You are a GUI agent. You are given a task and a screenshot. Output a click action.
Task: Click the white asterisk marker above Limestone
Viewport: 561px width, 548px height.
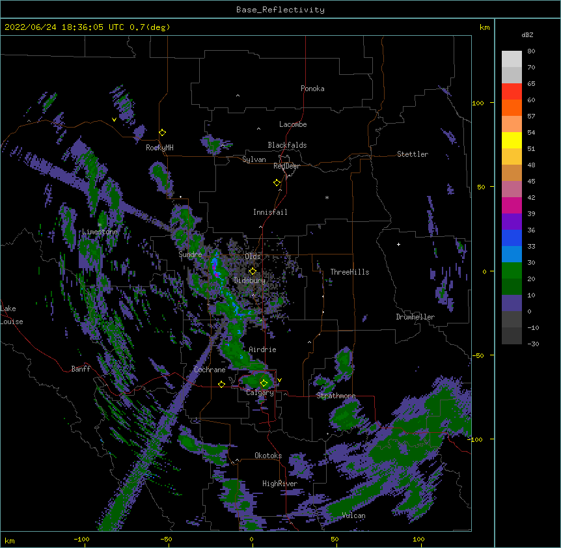tap(100, 225)
